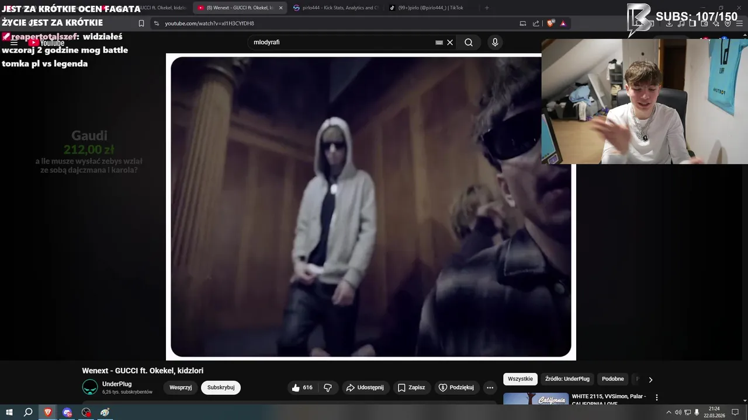Open fourth pinned taskbar app icon
This screenshot has width=748, height=420.
105,412
